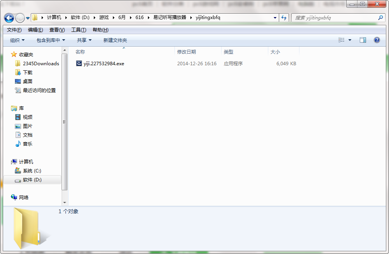Click the 系统 (C:) drive icon
The width and height of the screenshot is (389, 254).
tap(18, 170)
